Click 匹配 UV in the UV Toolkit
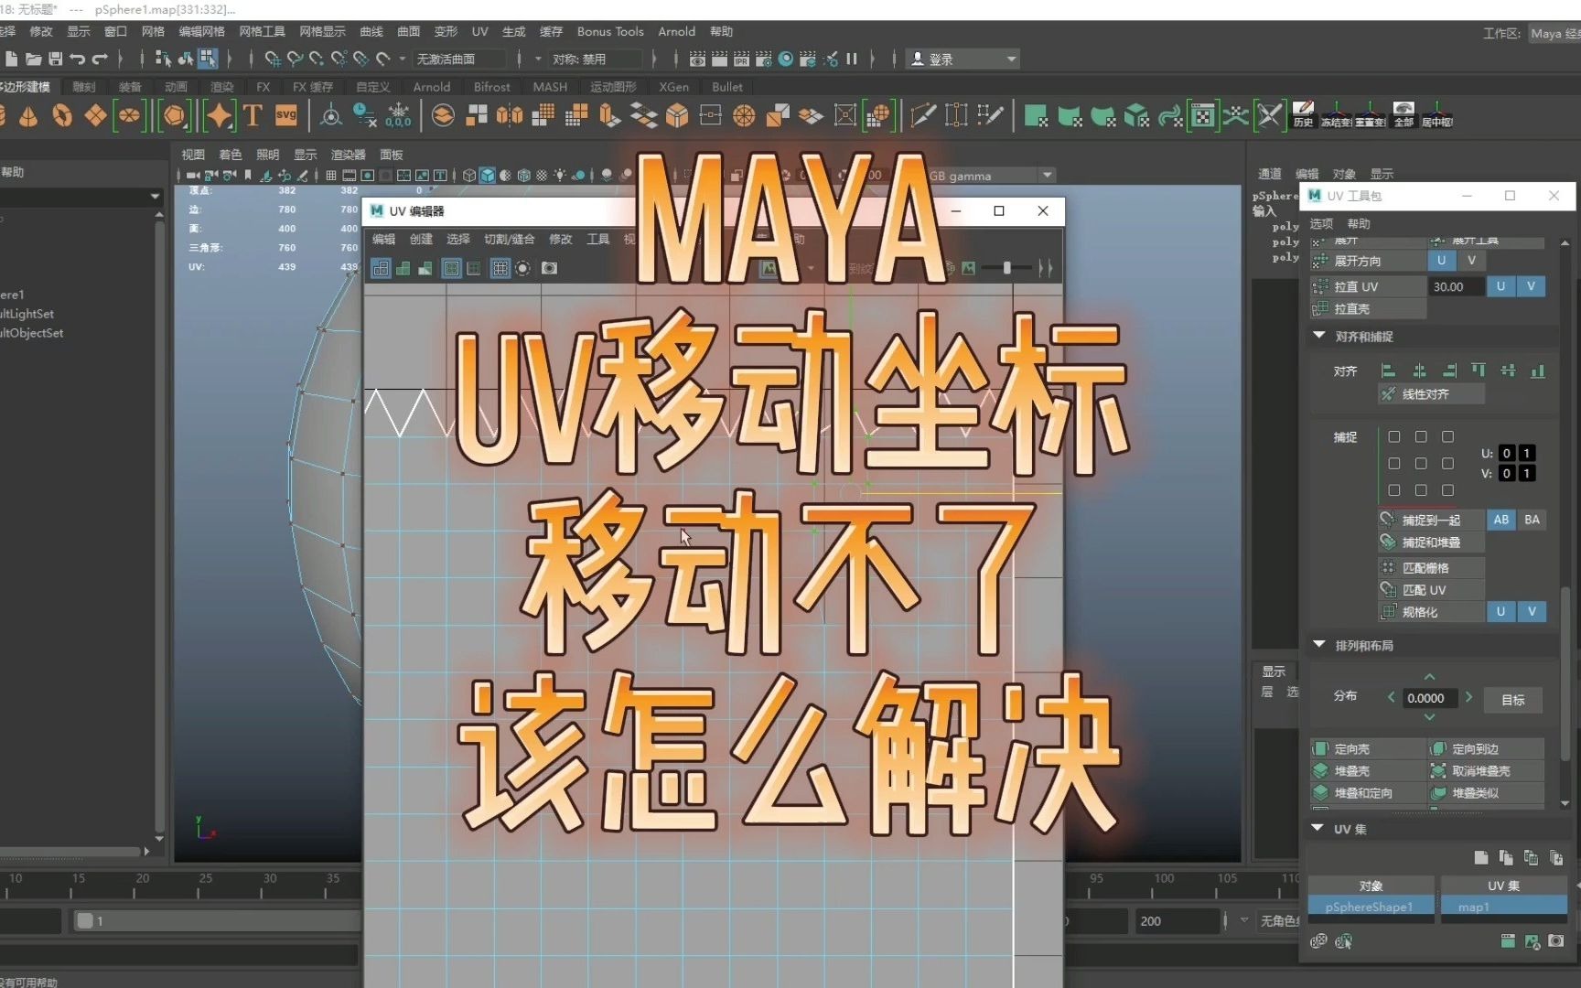Screen dimensions: 1581x988 point(1425,589)
